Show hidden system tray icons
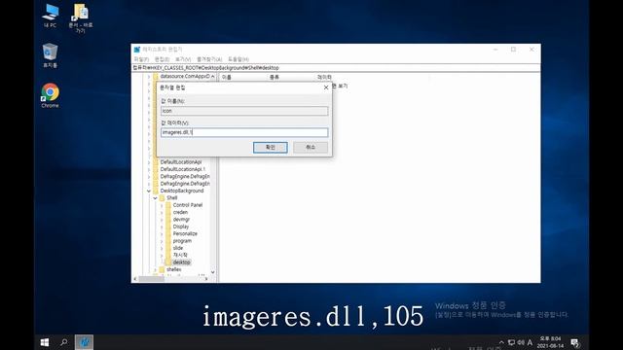This screenshot has width=623, height=350. [x=501, y=342]
